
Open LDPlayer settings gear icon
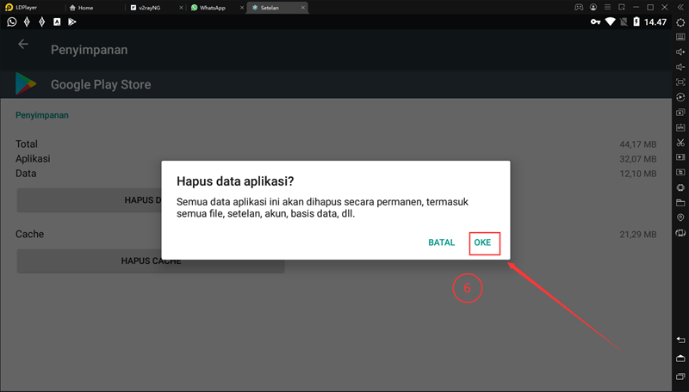(680, 22)
